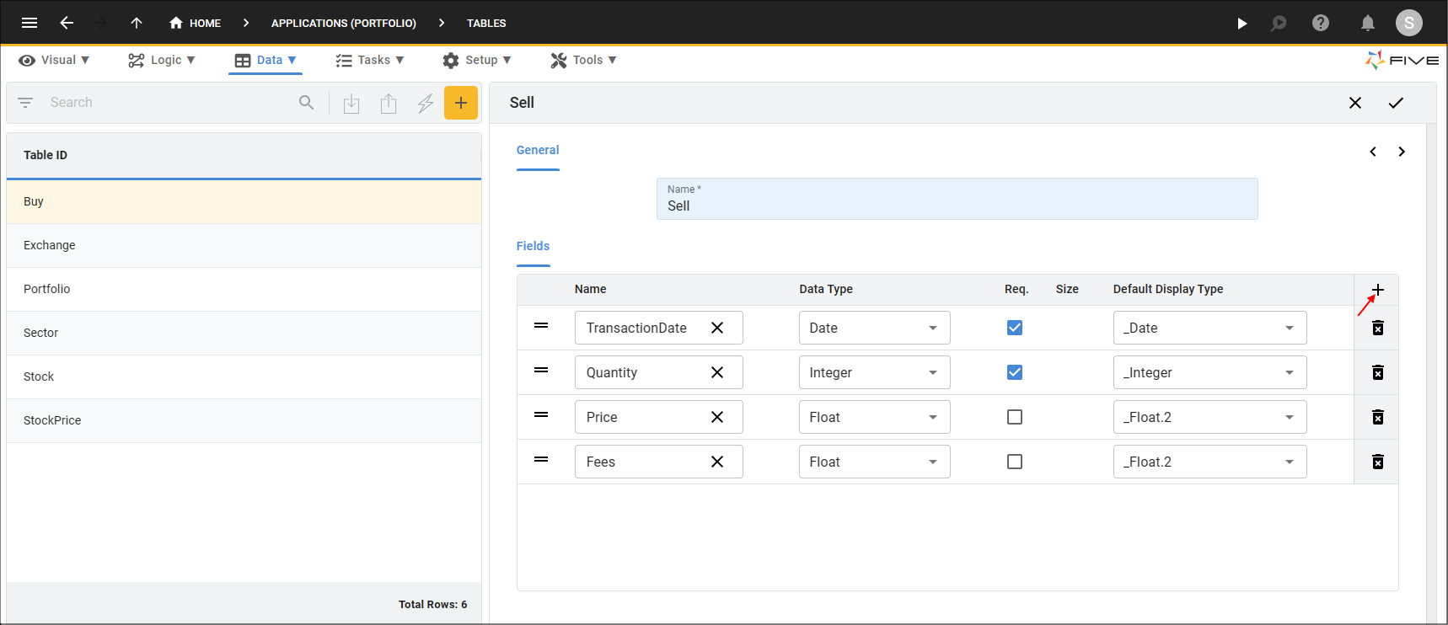Click the up arrow navigation icon
Image resolution: width=1448 pixels, height=625 pixels.
point(137,23)
